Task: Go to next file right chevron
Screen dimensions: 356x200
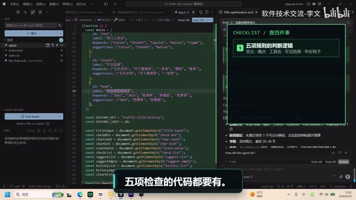Action: tap(173, 20)
